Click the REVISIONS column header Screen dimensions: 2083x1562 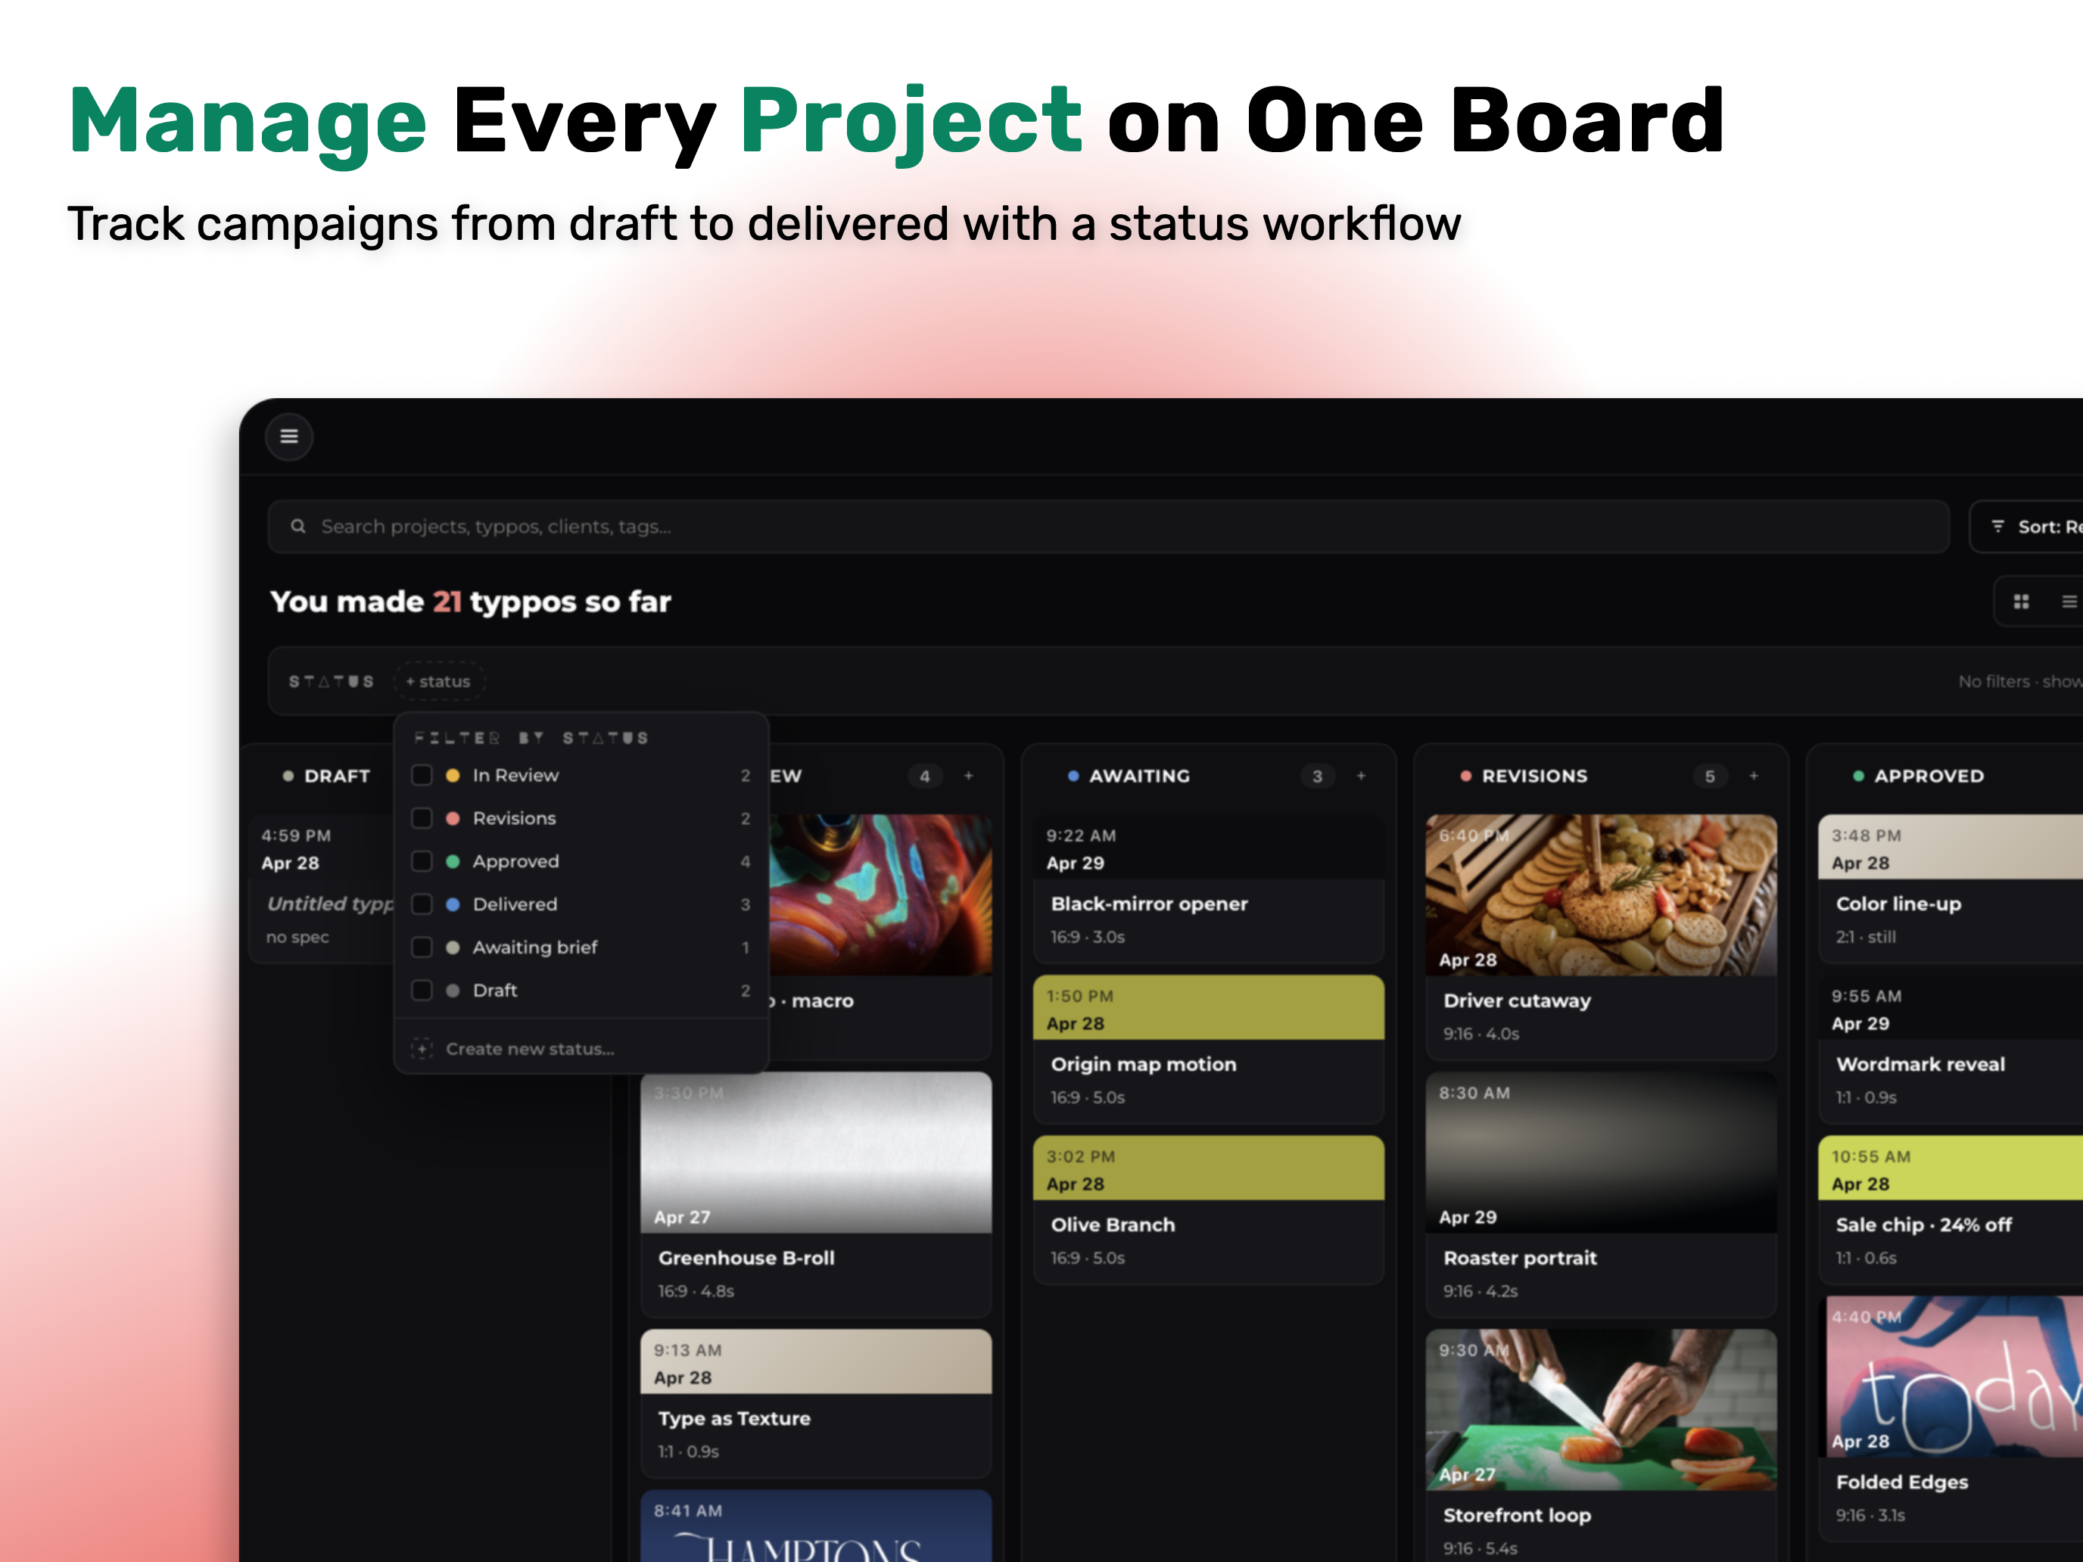pyautogui.click(x=1534, y=776)
